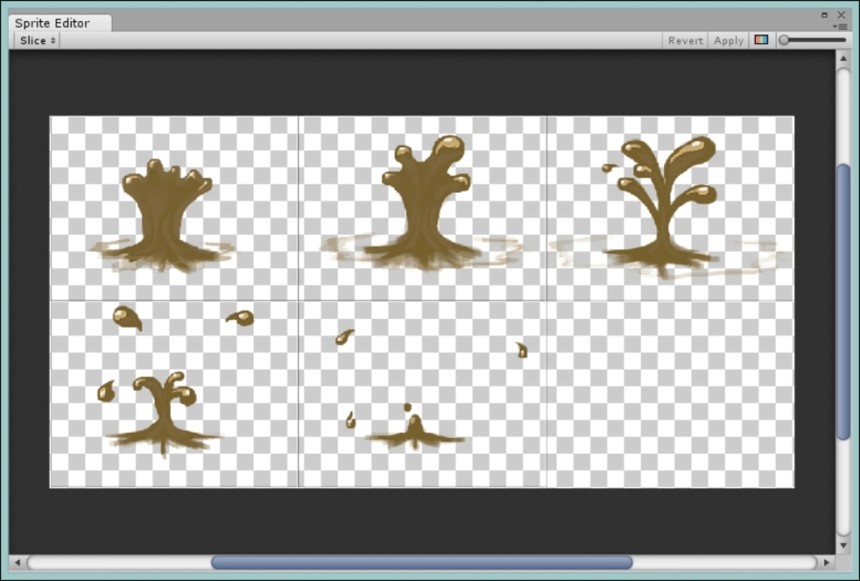
Task: Maximize the Sprite Editor window
Action: 825,15
